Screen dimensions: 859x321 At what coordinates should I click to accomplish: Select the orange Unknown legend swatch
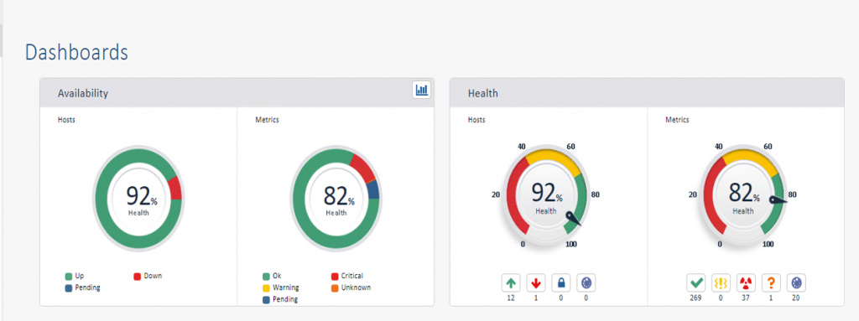[x=335, y=287]
